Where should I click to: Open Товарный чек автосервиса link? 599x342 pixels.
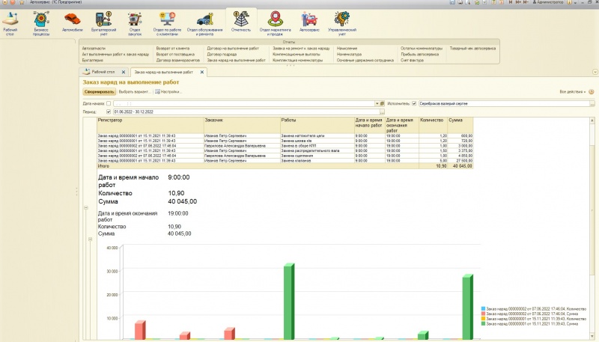pos(472,49)
